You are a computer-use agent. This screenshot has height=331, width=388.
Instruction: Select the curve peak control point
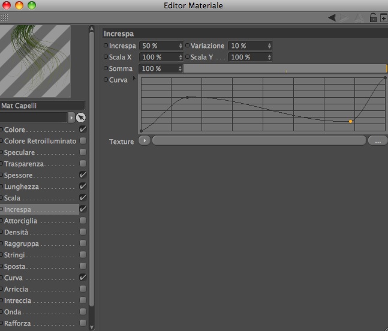(x=188, y=98)
